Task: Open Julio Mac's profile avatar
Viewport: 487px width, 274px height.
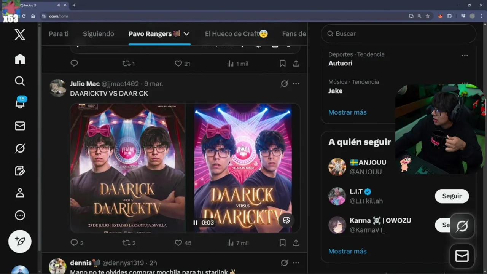Action: [x=58, y=88]
